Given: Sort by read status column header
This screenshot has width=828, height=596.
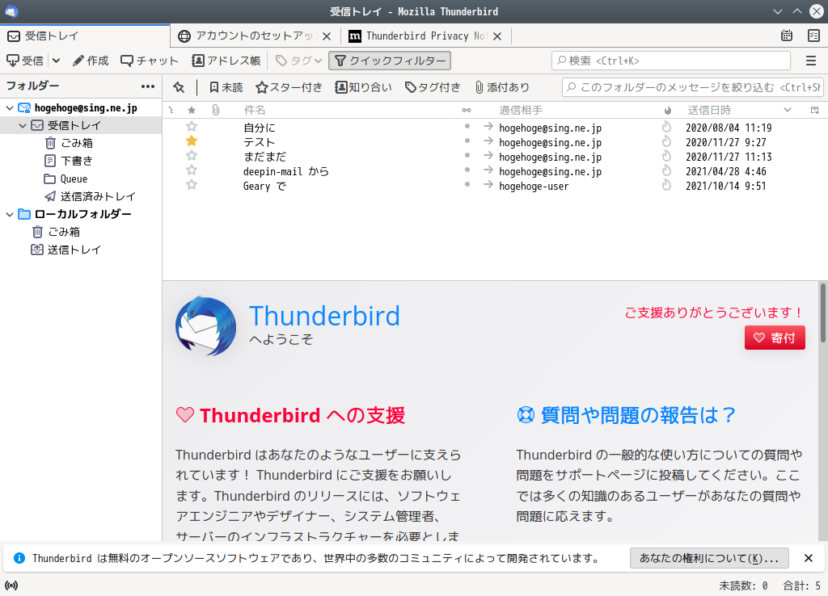Looking at the screenshot, I should [467, 110].
